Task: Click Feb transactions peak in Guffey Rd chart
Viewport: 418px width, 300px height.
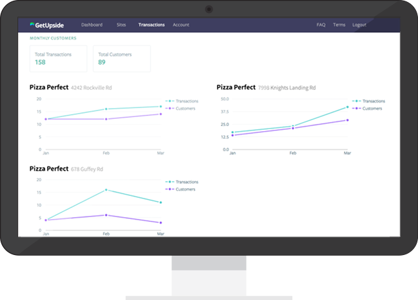Action: pyautogui.click(x=106, y=190)
